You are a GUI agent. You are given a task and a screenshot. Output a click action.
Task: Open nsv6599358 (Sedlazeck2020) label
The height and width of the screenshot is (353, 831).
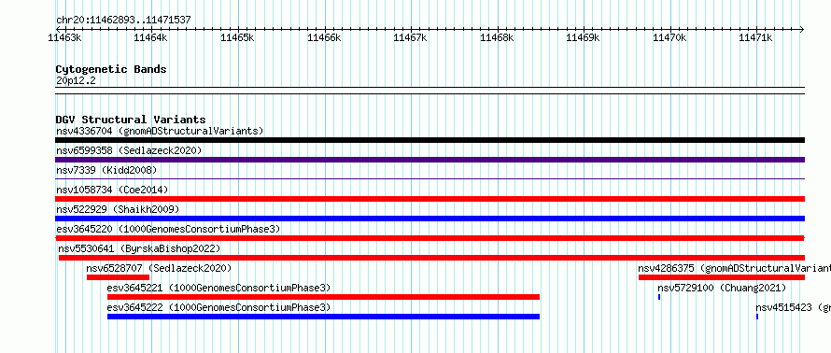129,150
